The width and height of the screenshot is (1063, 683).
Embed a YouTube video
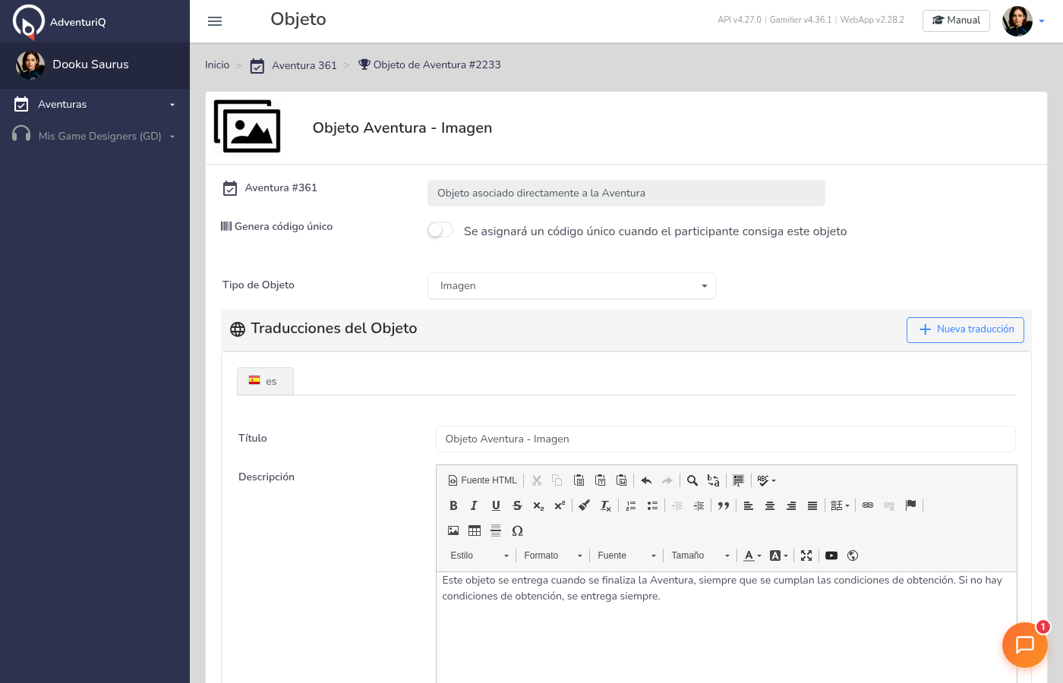point(831,556)
